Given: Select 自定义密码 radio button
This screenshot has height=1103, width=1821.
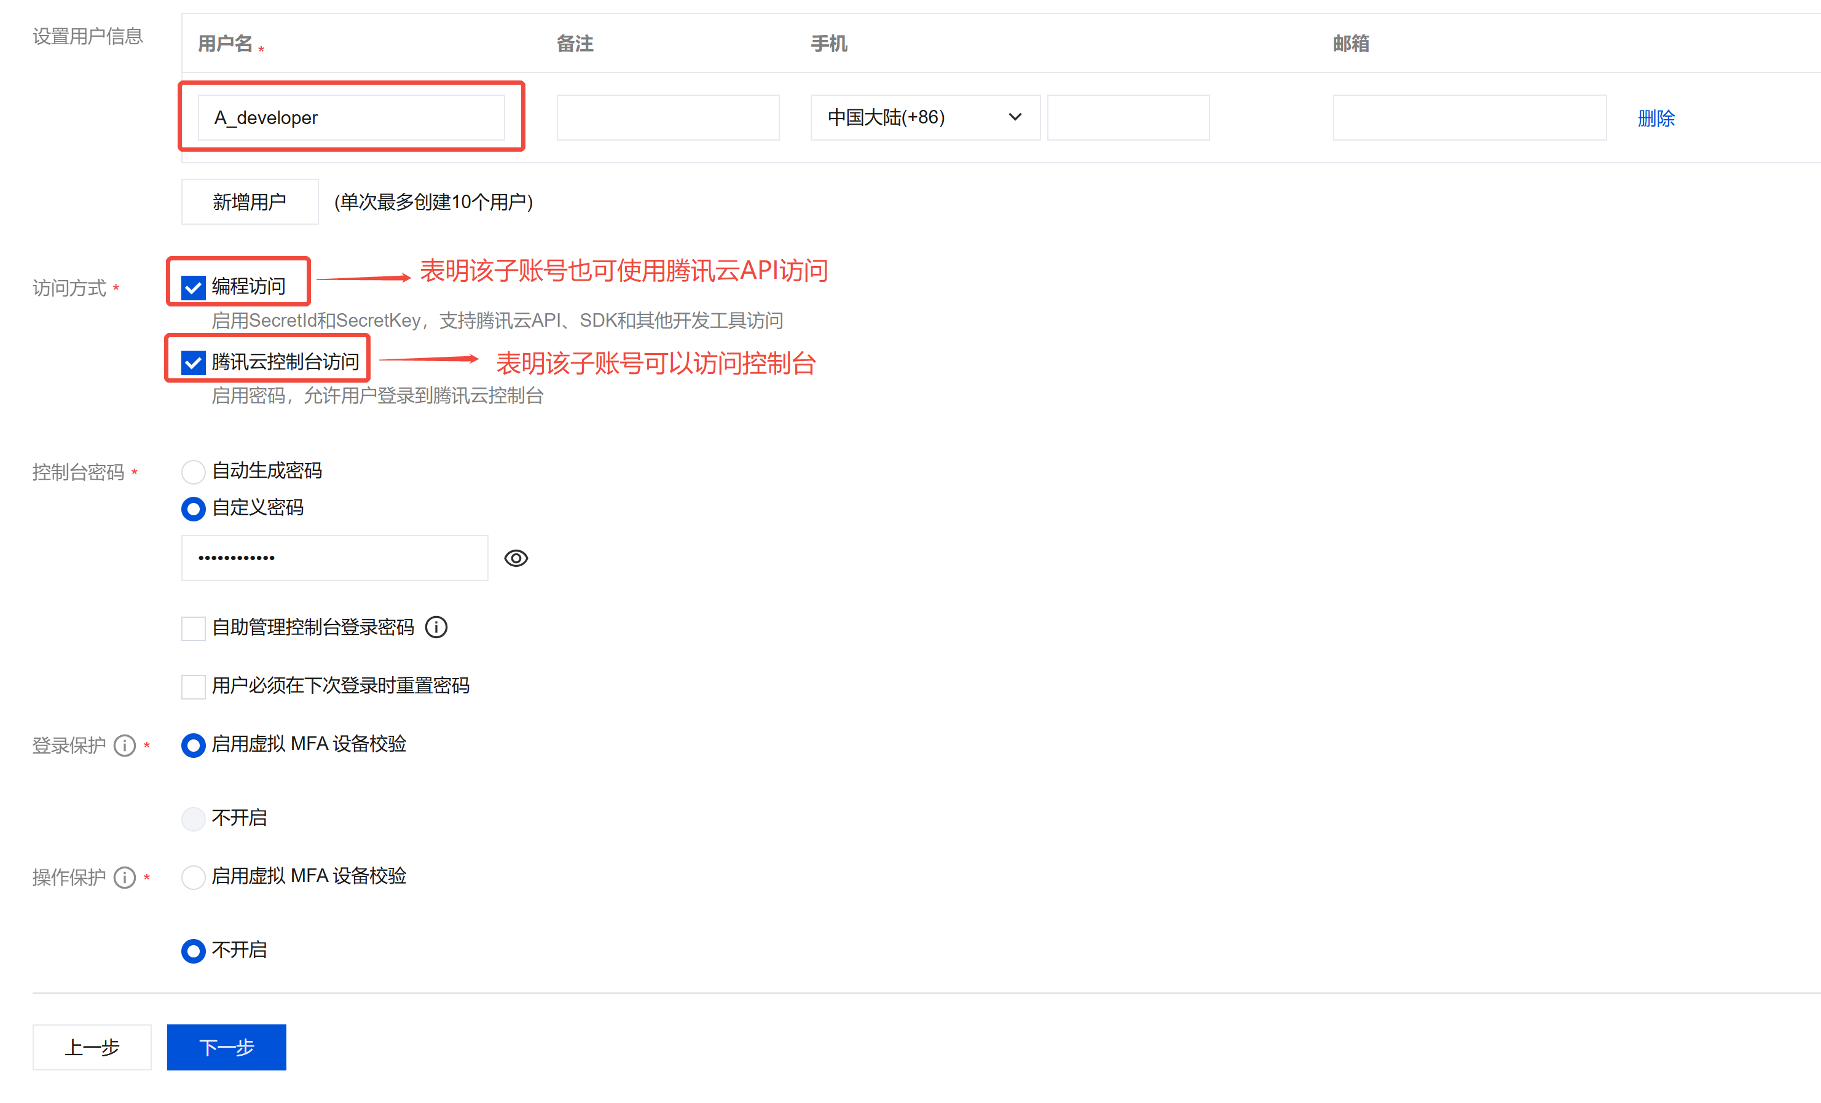Looking at the screenshot, I should (194, 508).
